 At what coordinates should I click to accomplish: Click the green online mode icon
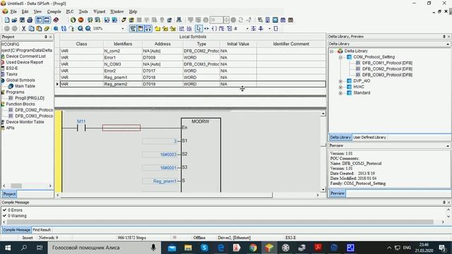[x=73, y=20]
